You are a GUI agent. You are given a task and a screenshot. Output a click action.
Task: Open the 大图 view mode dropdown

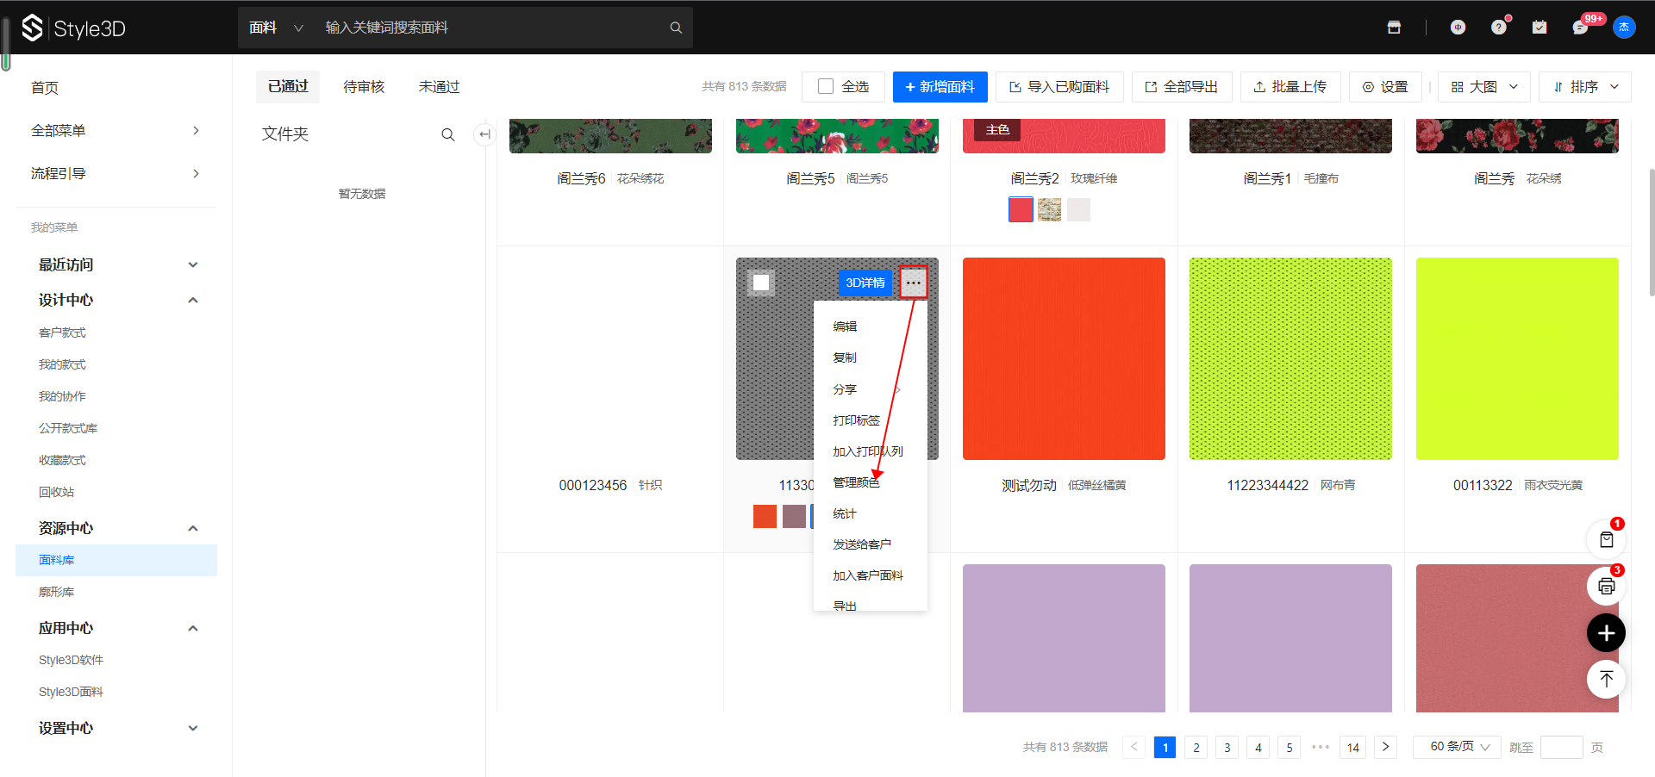pyautogui.click(x=1484, y=87)
